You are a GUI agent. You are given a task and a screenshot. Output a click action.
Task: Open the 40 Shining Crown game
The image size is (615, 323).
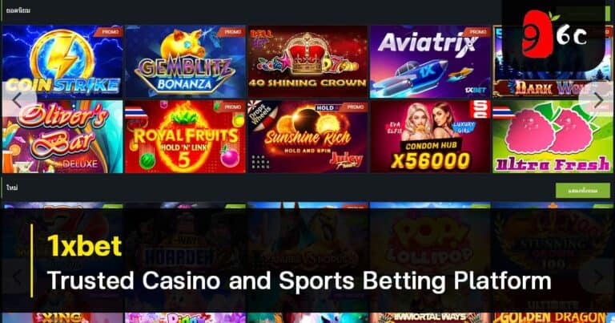coord(307,62)
